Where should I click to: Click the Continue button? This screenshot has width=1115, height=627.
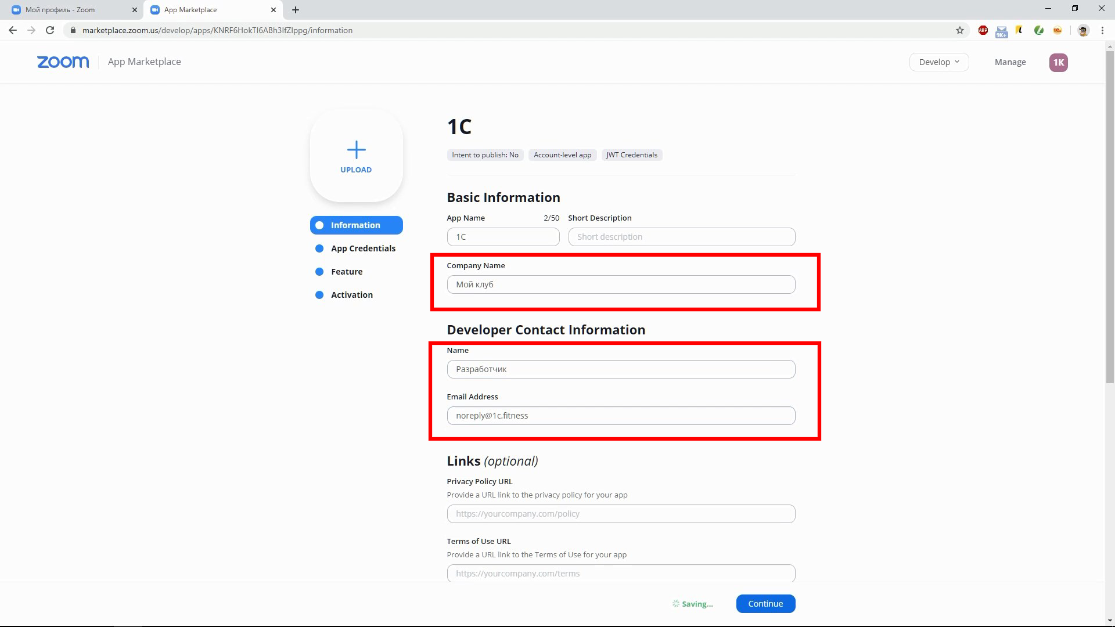click(x=765, y=604)
